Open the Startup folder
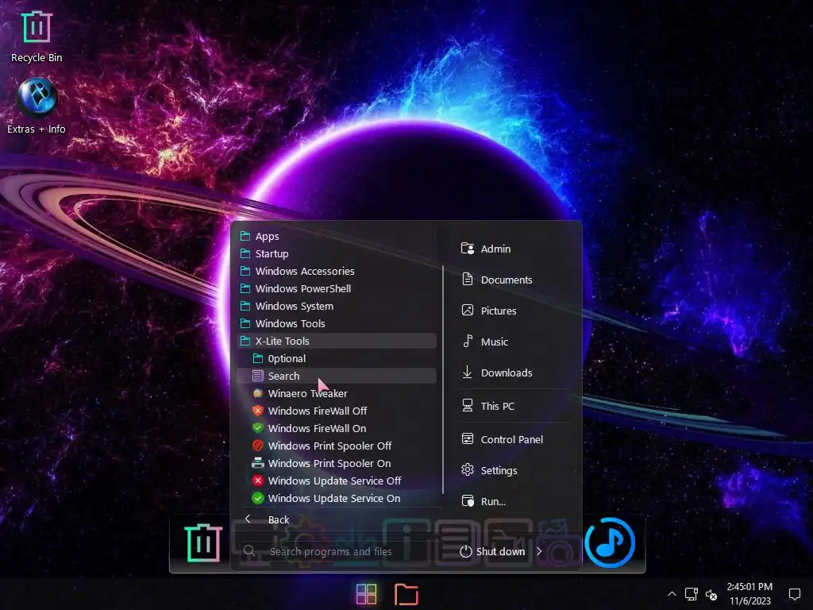 336,253
